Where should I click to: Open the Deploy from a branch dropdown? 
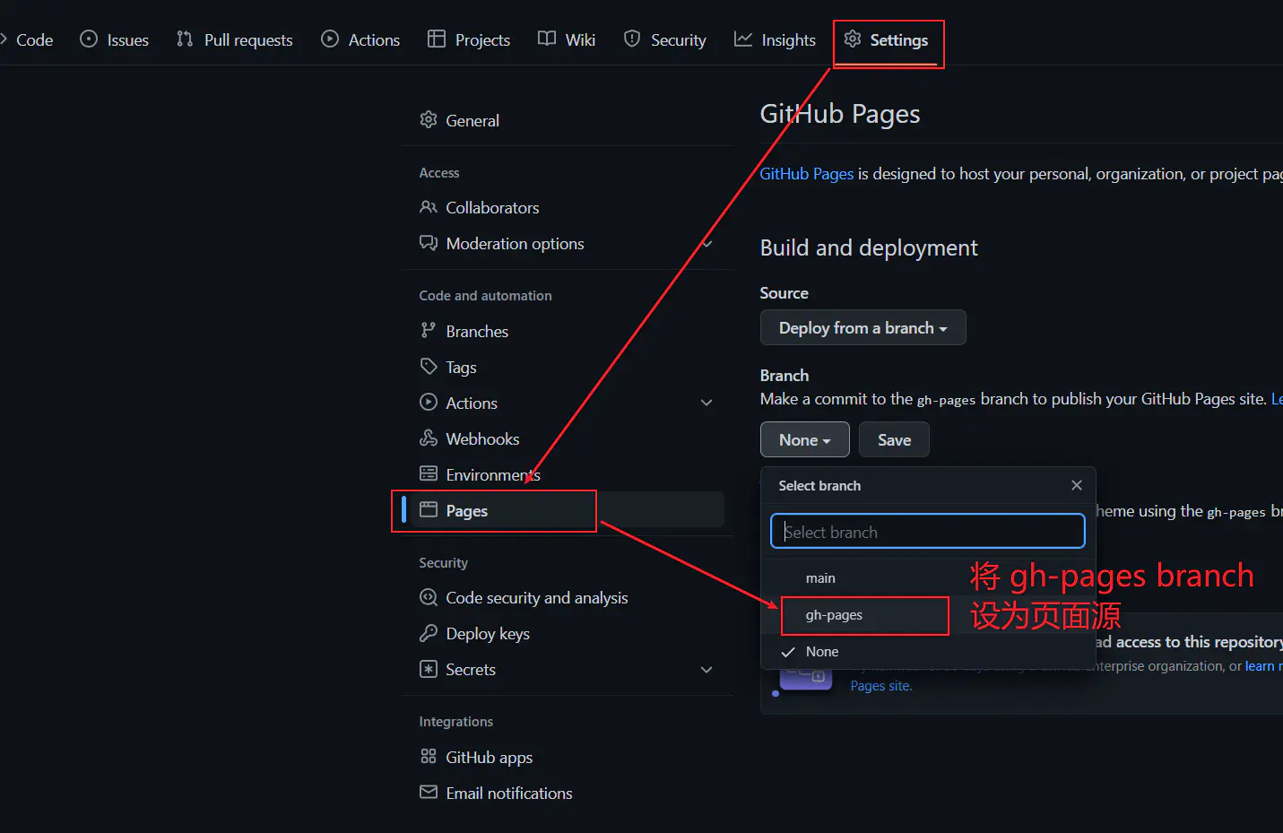pos(863,328)
